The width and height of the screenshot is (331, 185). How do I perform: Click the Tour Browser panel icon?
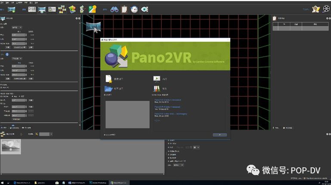(3, 134)
